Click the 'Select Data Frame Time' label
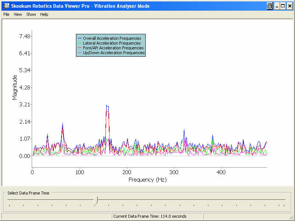 [28, 193]
